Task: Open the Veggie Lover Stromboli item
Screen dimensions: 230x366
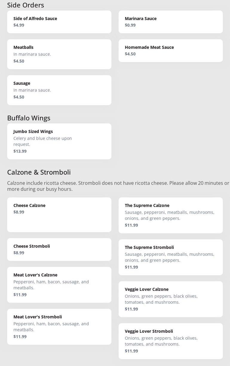Action: (x=171, y=341)
